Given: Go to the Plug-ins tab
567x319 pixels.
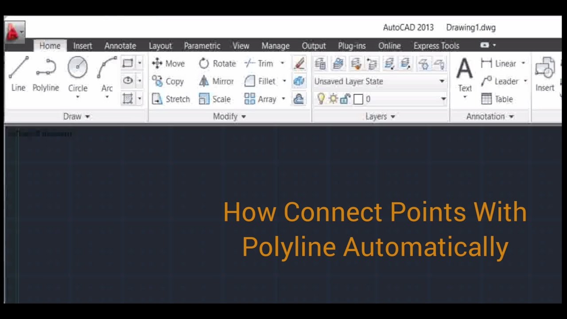Looking at the screenshot, I should tap(352, 46).
